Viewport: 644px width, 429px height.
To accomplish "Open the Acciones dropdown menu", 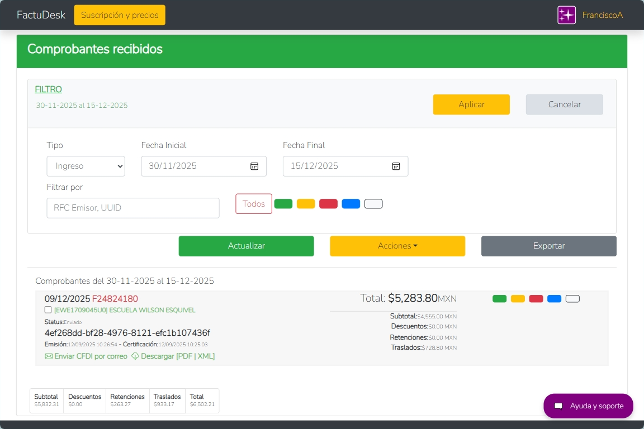I will (x=397, y=246).
